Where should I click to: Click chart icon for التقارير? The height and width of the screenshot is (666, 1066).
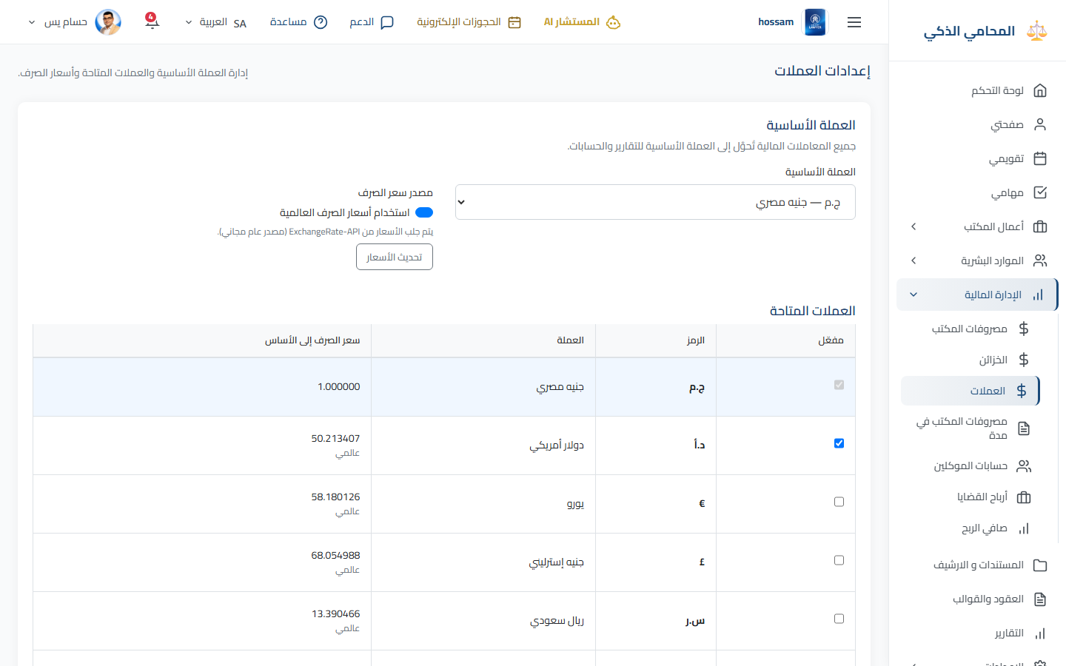click(x=1040, y=633)
